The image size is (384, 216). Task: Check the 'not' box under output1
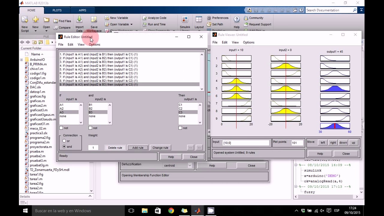[180, 128]
